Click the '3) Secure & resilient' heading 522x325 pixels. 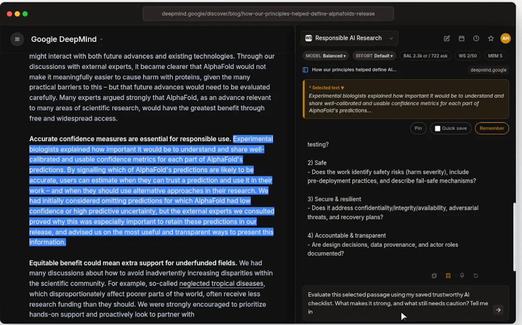(x=334, y=199)
